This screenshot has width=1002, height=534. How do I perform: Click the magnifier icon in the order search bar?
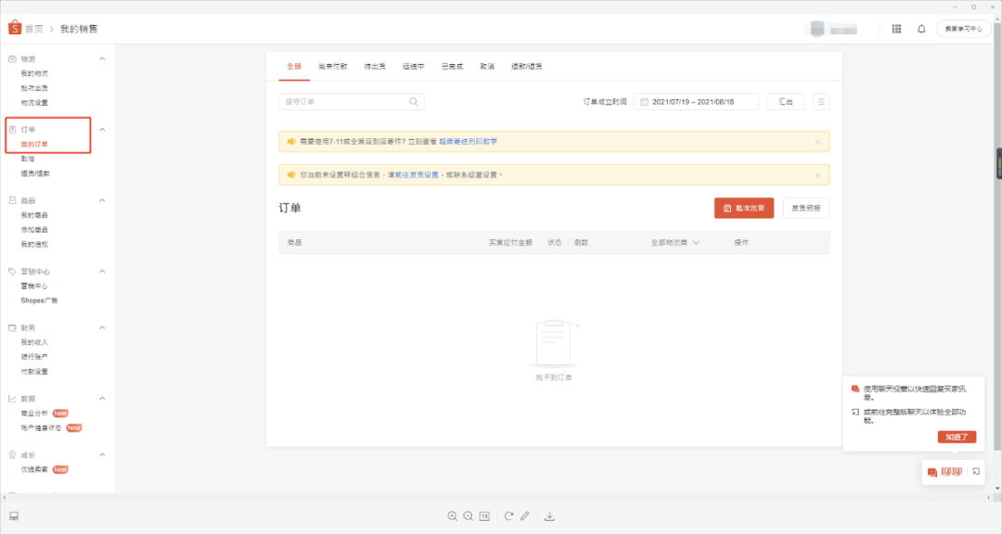pyautogui.click(x=413, y=100)
